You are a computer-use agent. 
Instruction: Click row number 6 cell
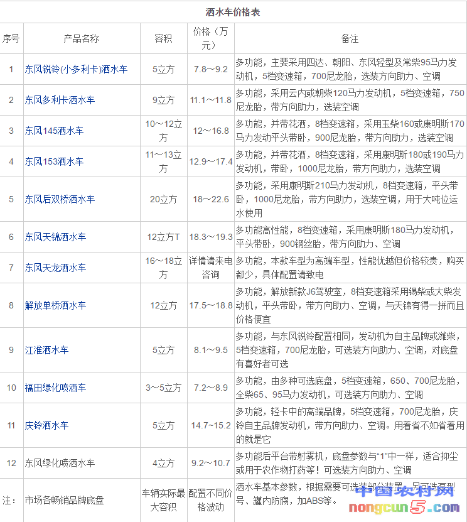[11, 237]
